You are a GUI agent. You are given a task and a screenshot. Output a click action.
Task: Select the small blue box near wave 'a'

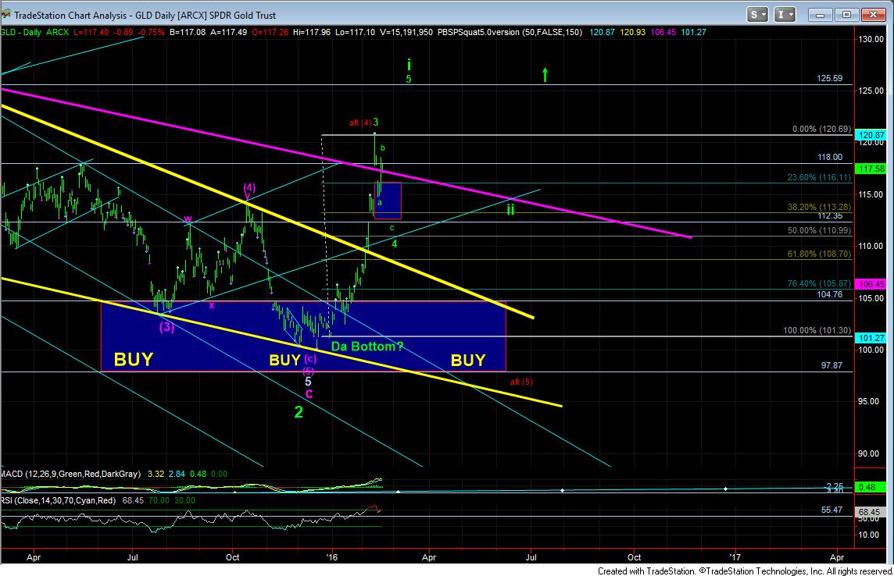coord(388,201)
